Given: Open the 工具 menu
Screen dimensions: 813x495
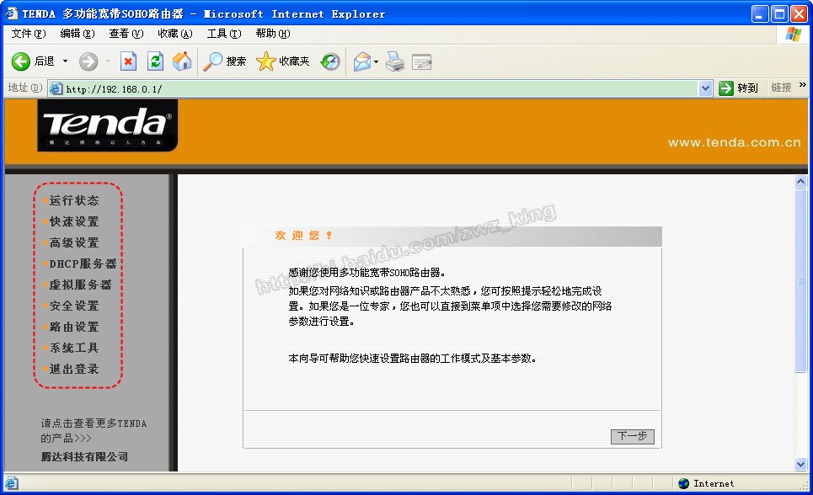Looking at the screenshot, I should tap(223, 34).
